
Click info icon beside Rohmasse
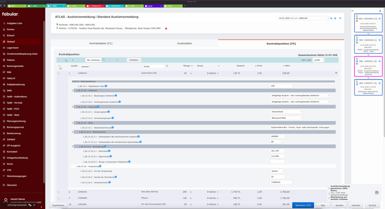[109, 151]
